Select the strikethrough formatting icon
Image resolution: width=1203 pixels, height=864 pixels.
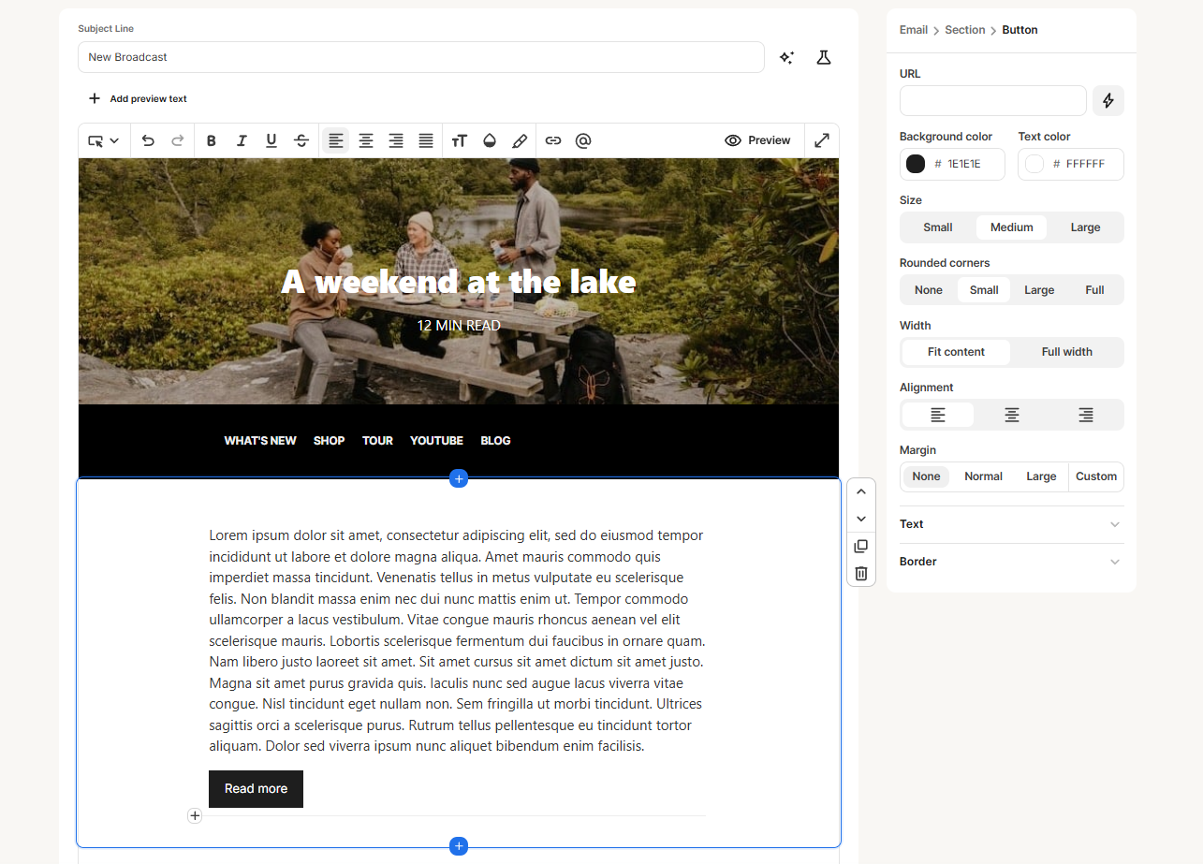click(301, 140)
